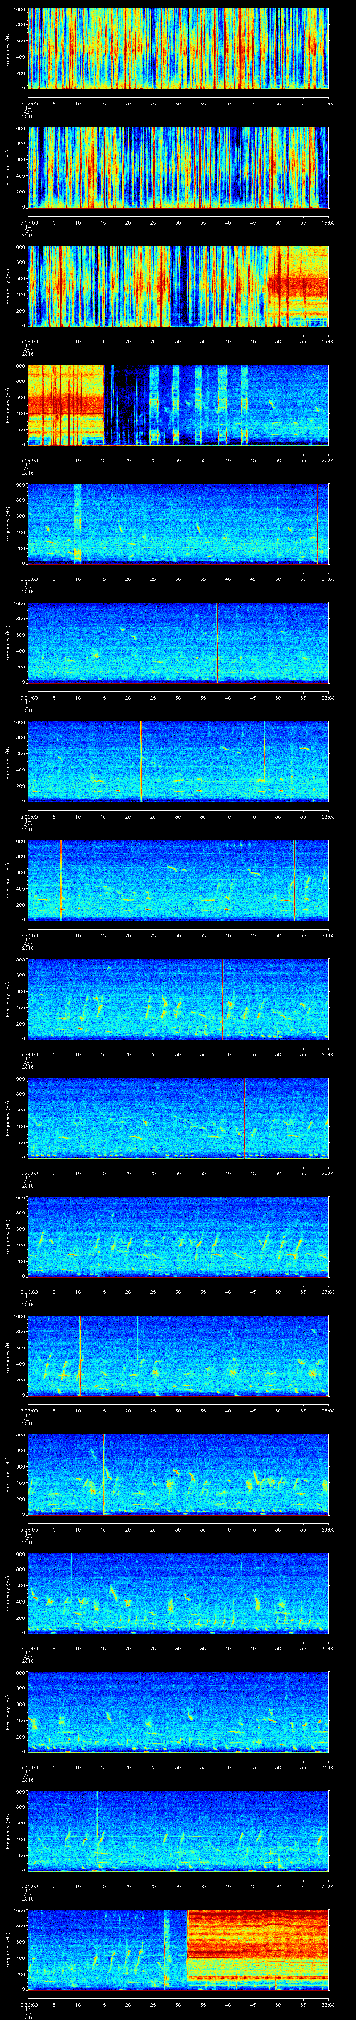Select the '24:00' end time label
The height and width of the screenshot is (2020, 356).
[x=329, y=935]
